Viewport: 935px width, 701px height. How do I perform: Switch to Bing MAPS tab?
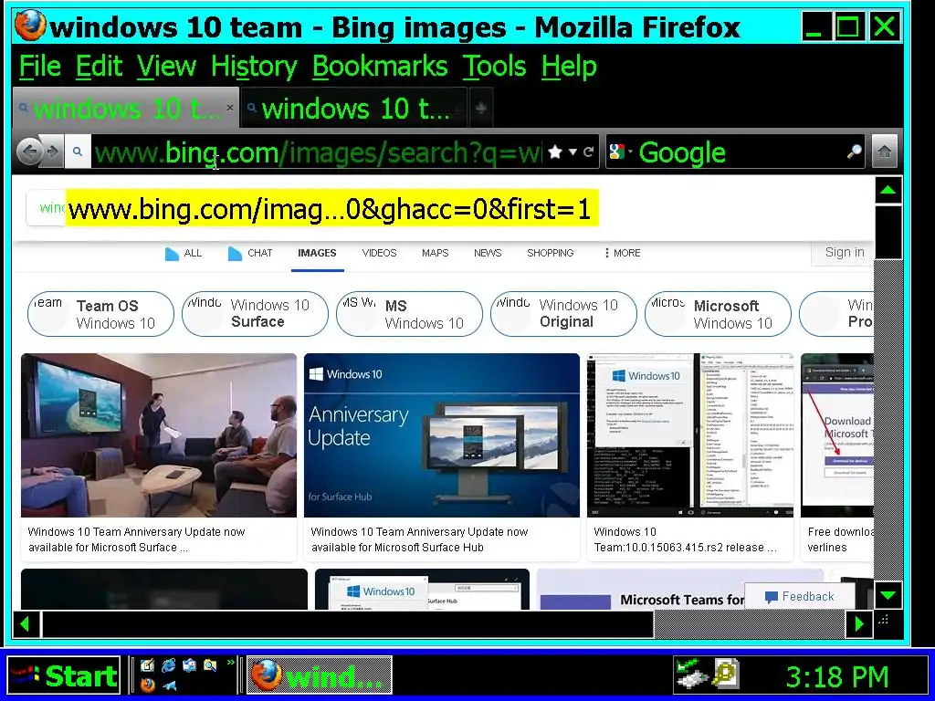click(436, 253)
